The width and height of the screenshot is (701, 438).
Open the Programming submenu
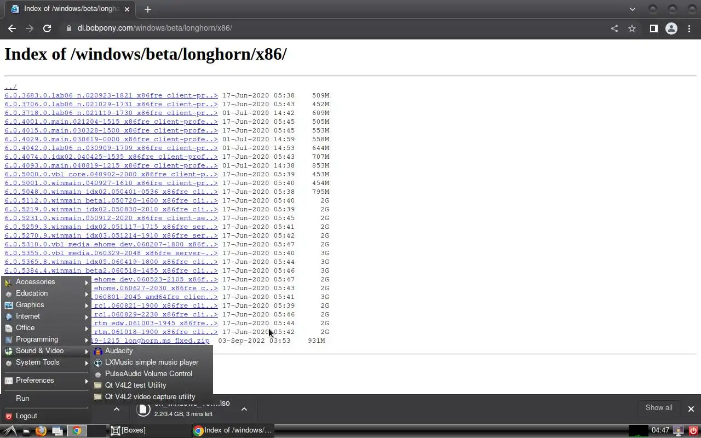(46, 339)
